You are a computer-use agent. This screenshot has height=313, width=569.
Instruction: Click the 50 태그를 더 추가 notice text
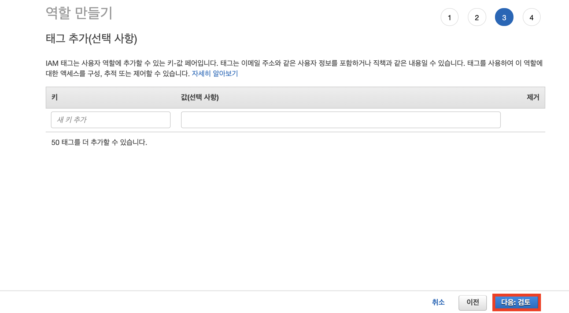click(99, 142)
